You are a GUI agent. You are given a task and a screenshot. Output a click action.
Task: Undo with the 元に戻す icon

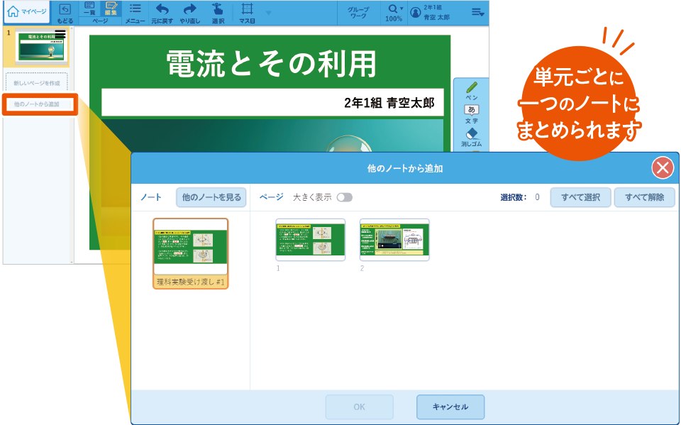pos(163,12)
